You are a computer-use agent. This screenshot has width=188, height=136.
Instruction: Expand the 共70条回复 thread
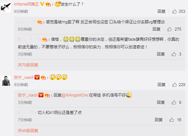pyautogui.click(x=28, y=65)
